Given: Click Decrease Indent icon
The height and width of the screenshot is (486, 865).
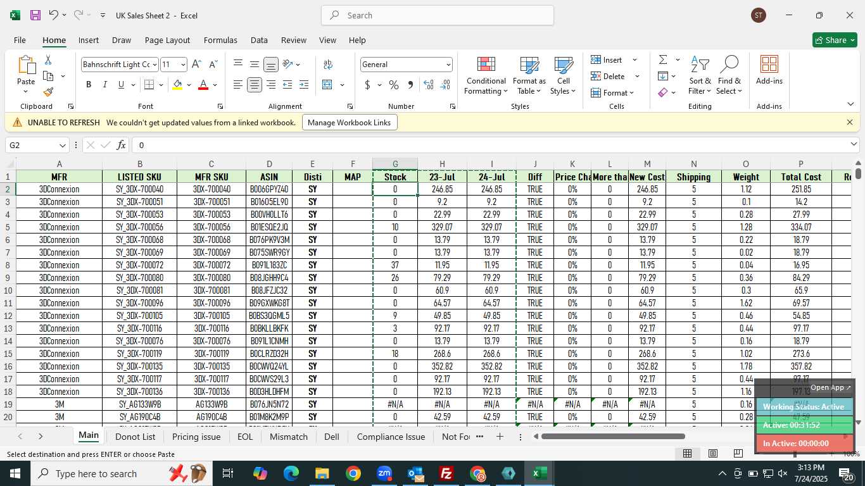Looking at the screenshot, I should coord(287,85).
